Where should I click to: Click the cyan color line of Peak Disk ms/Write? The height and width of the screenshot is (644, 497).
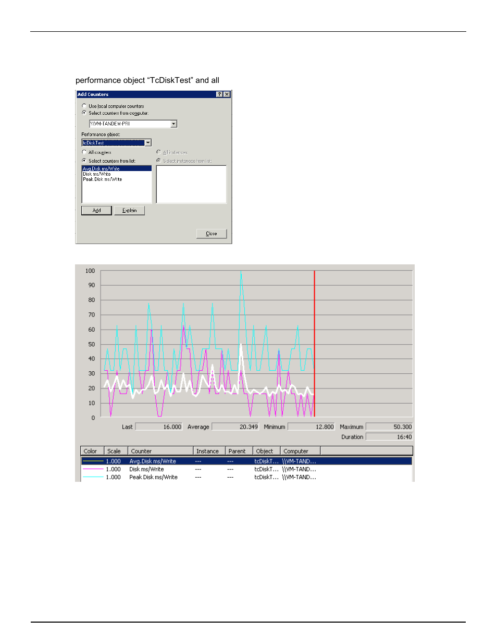(x=93, y=477)
